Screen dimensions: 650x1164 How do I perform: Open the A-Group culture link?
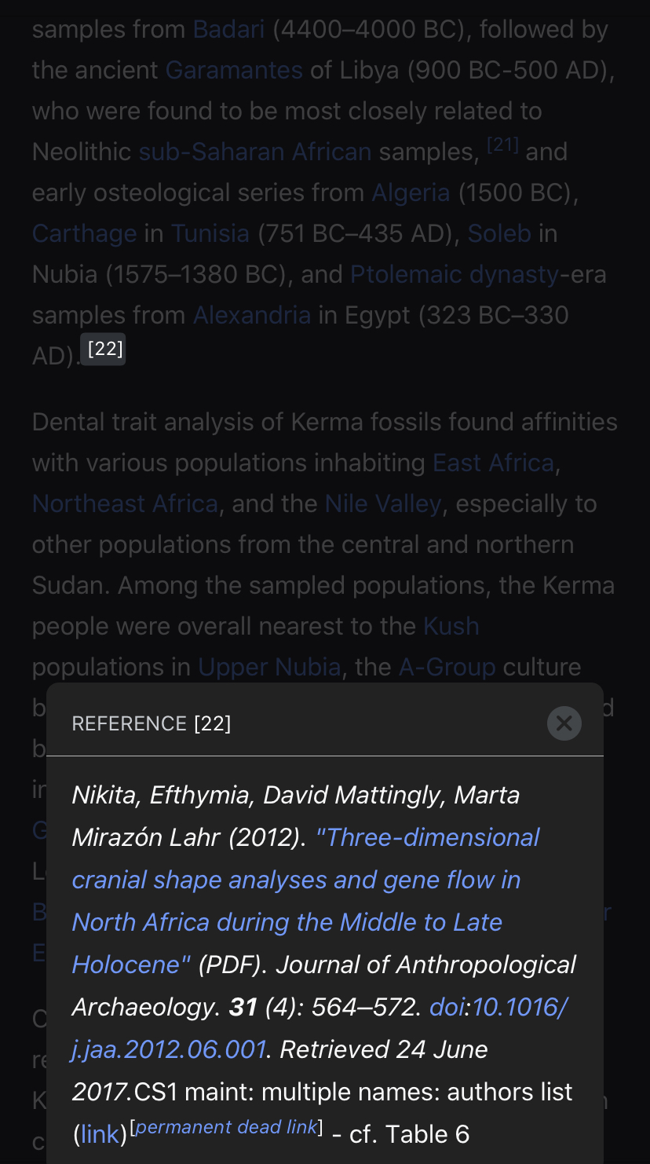click(x=447, y=667)
